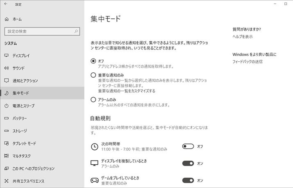
Task: Click the ディスプレイ monitor icon
Action: click(7, 55)
